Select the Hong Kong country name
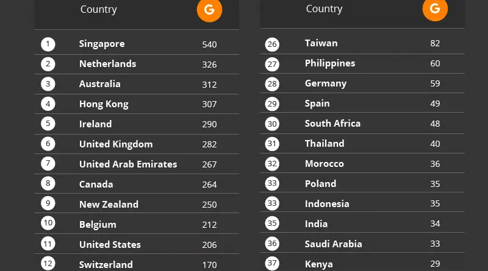 pos(104,104)
